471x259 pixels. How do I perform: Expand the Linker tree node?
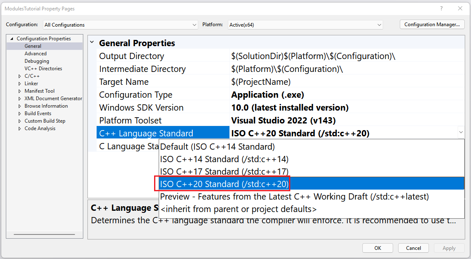click(x=19, y=83)
